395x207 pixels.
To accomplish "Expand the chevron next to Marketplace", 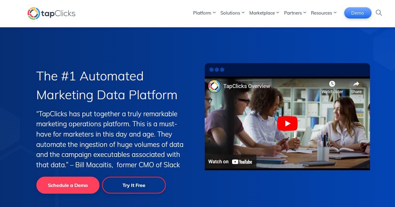I will [x=277, y=13].
